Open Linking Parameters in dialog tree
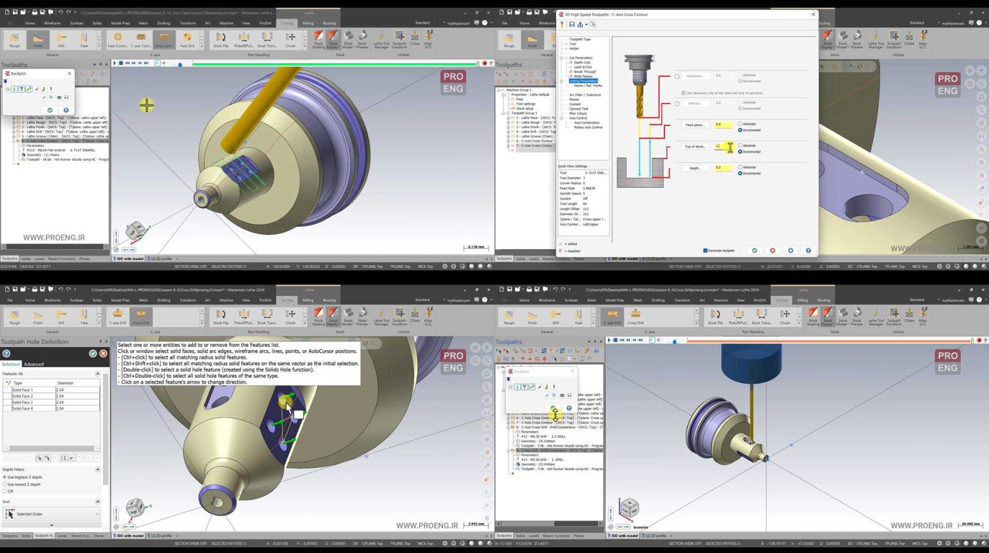 click(583, 80)
